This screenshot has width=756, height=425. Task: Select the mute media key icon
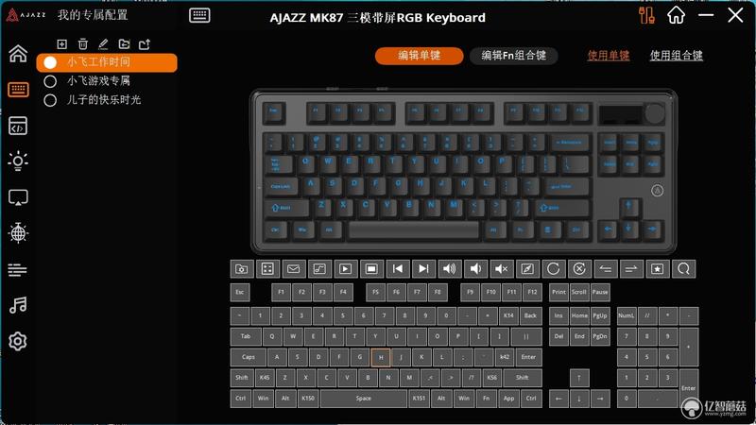pyautogui.click(x=502, y=269)
